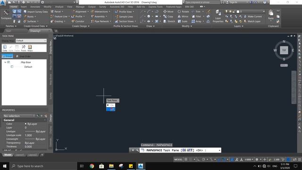Click the Assembly tool

pyautogui.click(x=98, y=17)
